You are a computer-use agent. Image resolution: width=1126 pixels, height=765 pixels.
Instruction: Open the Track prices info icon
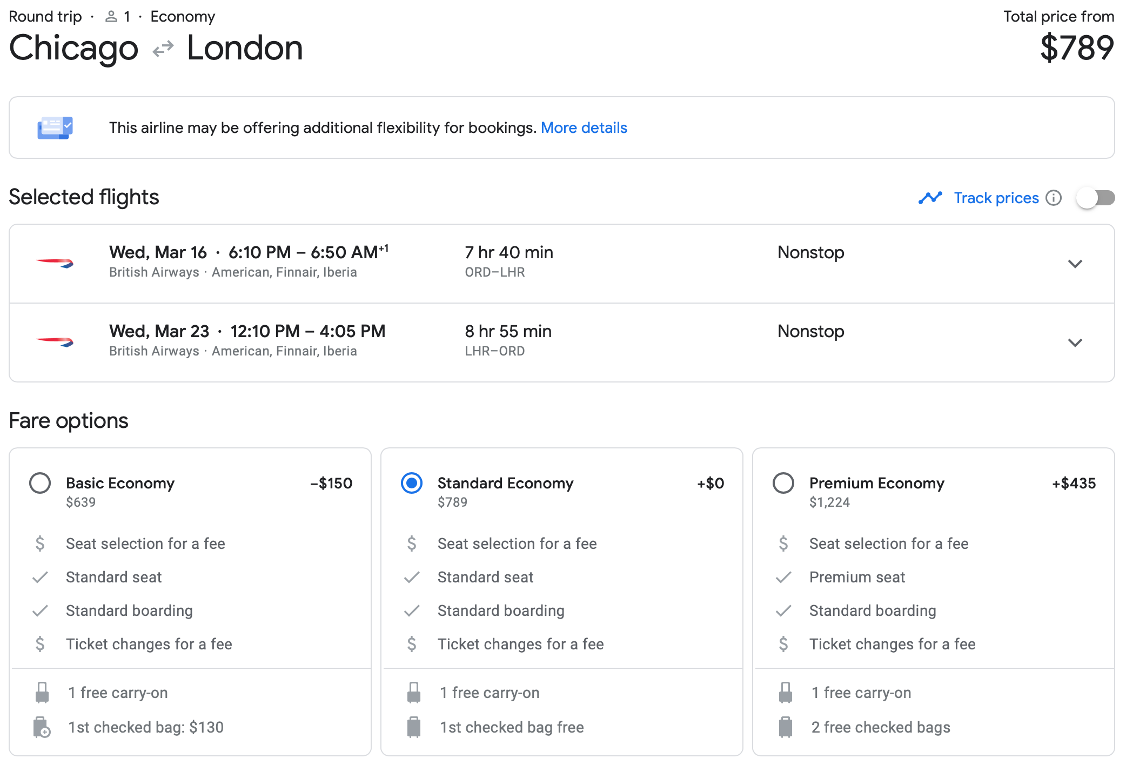(1054, 198)
